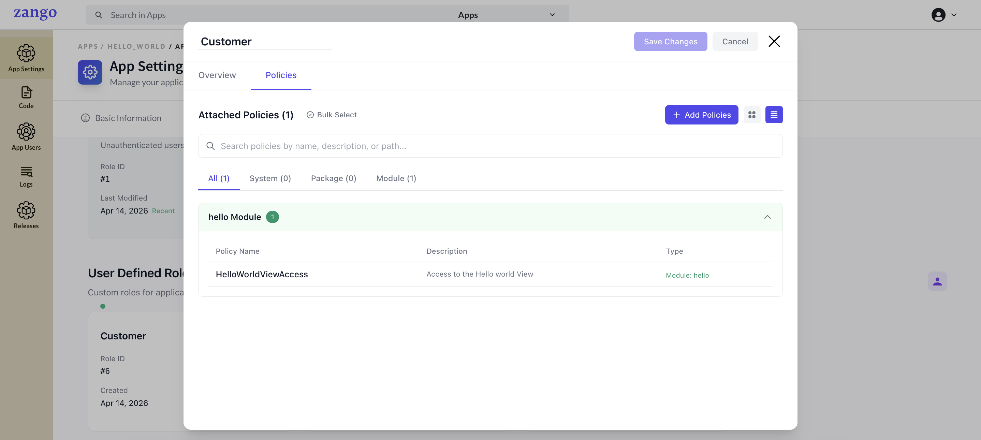Screen dimensions: 981x440
Task: Click Add Policies button
Action: [702, 115]
